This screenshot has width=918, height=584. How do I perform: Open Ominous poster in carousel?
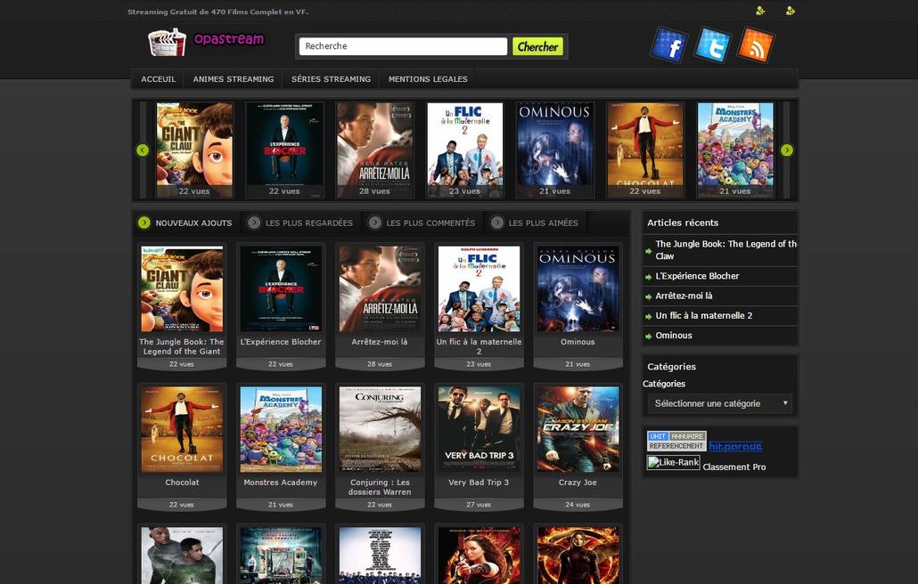pos(555,150)
